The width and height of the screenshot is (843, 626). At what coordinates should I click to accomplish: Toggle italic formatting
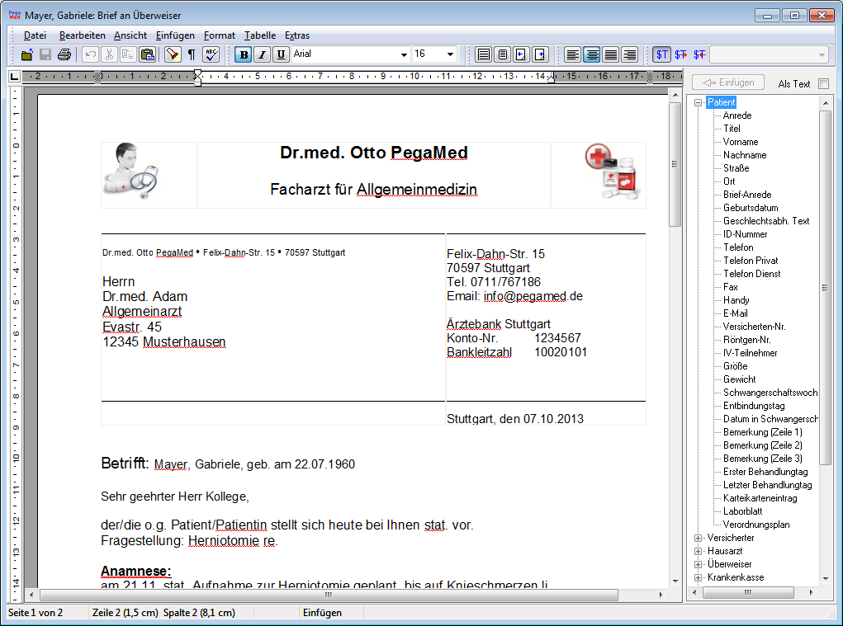(x=262, y=54)
